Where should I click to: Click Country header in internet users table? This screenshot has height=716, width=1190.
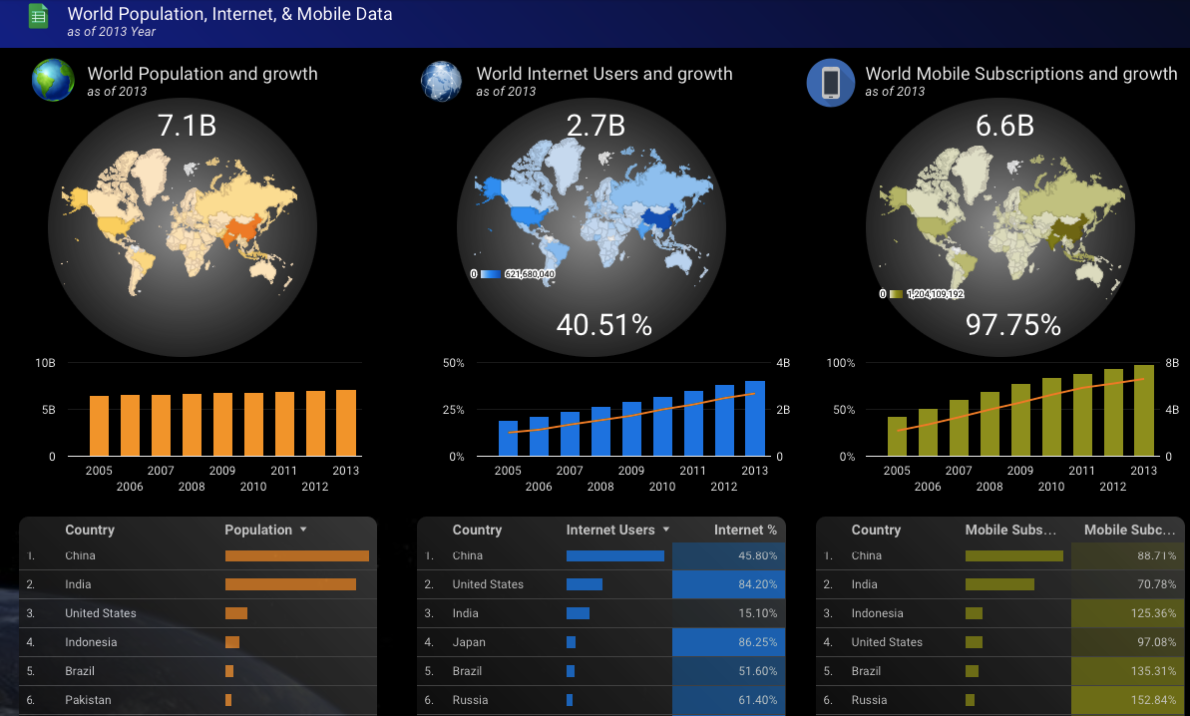click(477, 530)
